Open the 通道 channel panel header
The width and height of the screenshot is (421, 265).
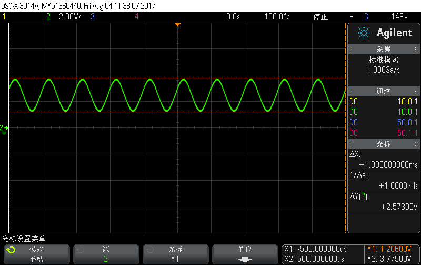pyautogui.click(x=384, y=91)
